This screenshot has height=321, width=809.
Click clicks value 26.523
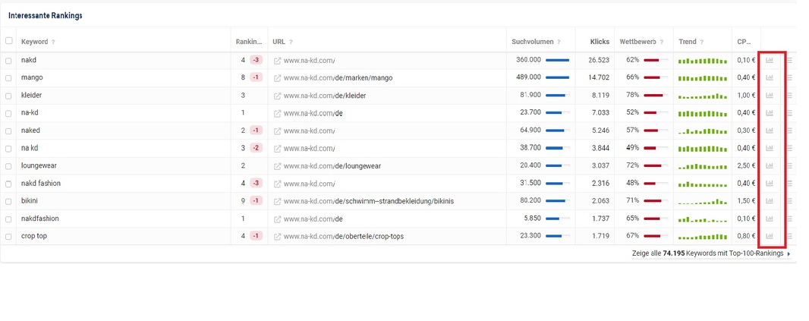[x=599, y=60]
